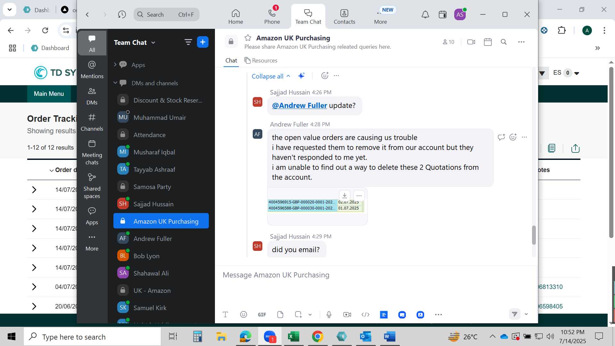Click the Message Amazon UK Purchasing field
The height and width of the screenshot is (346, 615).
pos(375,275)
